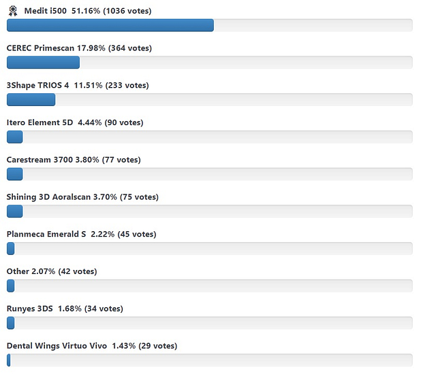Select the Shining 3D Aoralscan label

[82, 197]
